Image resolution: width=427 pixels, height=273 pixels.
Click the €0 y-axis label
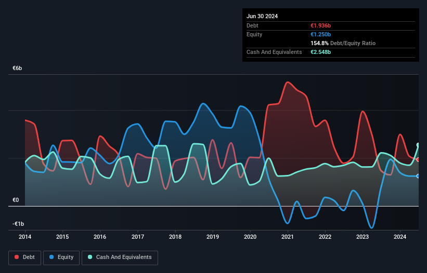point(16,200)
